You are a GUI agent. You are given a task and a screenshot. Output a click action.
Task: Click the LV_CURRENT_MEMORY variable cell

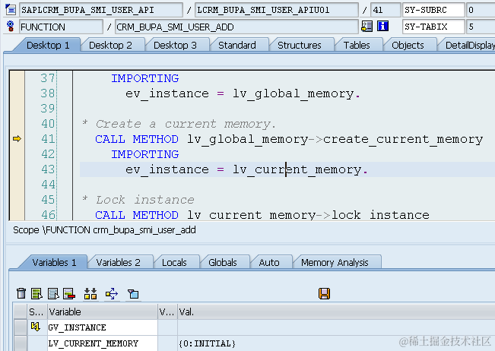point(103,343)
